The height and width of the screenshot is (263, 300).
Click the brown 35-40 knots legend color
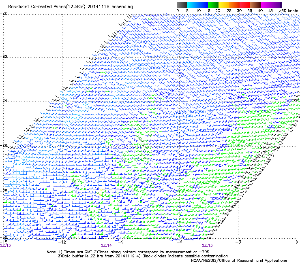pyautogui.click(x=255, y=5)
